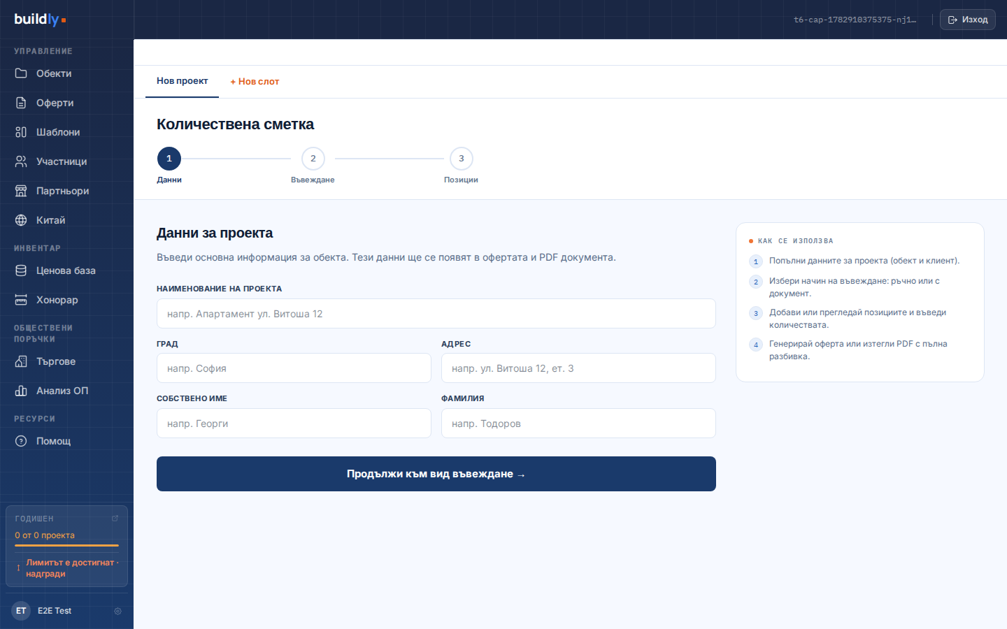Select the Хонорар icon
The image size is (1007, 629).
click(21, 300)
